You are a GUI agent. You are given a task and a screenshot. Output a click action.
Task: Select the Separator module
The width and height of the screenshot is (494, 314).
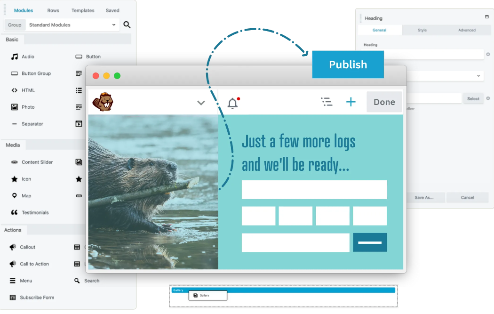coord(27,124)
